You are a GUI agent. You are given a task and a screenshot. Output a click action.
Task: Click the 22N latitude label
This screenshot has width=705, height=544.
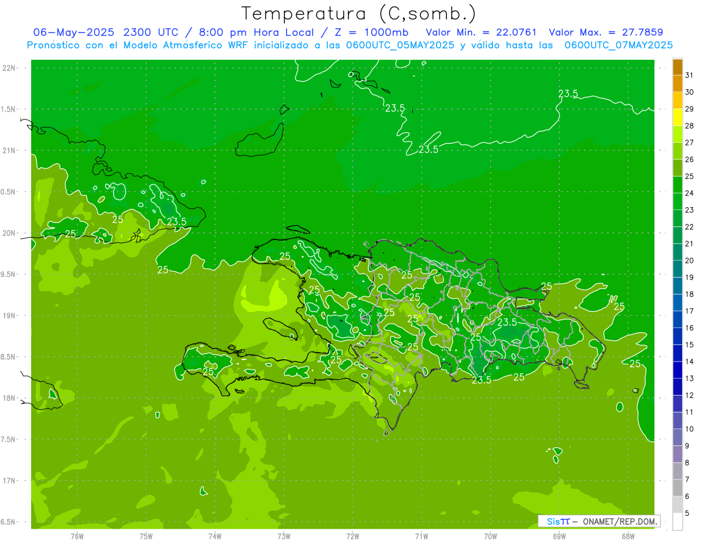point(10,68)
